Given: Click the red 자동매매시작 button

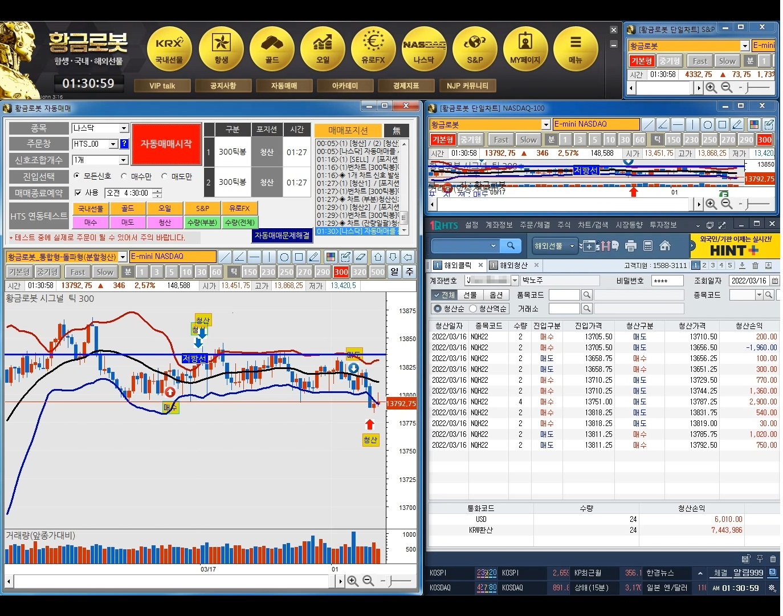Looking at the screenshot, I should (x=166, y=144).
